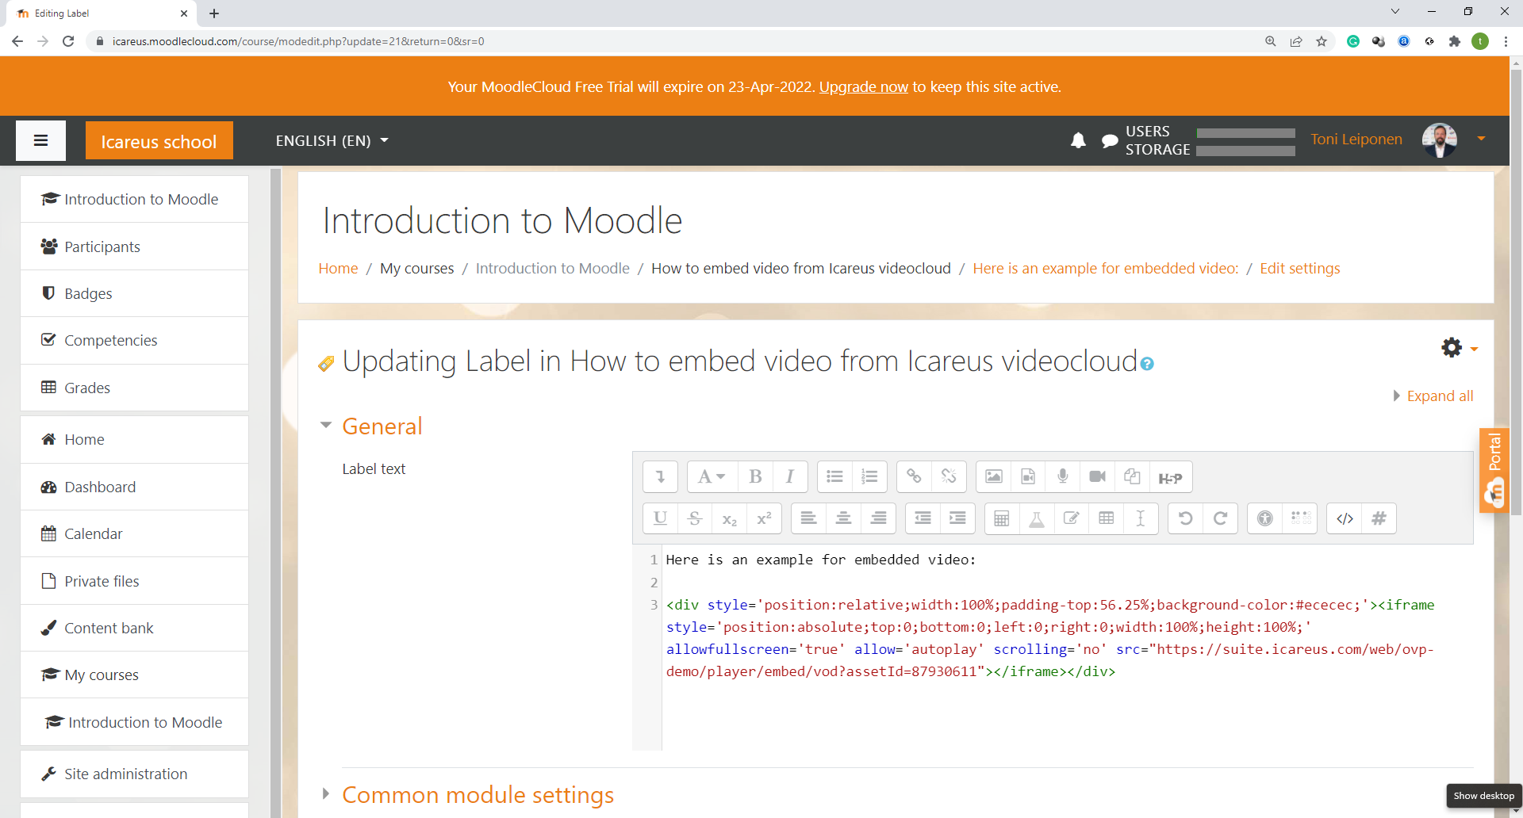Toggle bold formatting in editor
The width and height of the screenshot is (1523, 818).
point(755,476)
